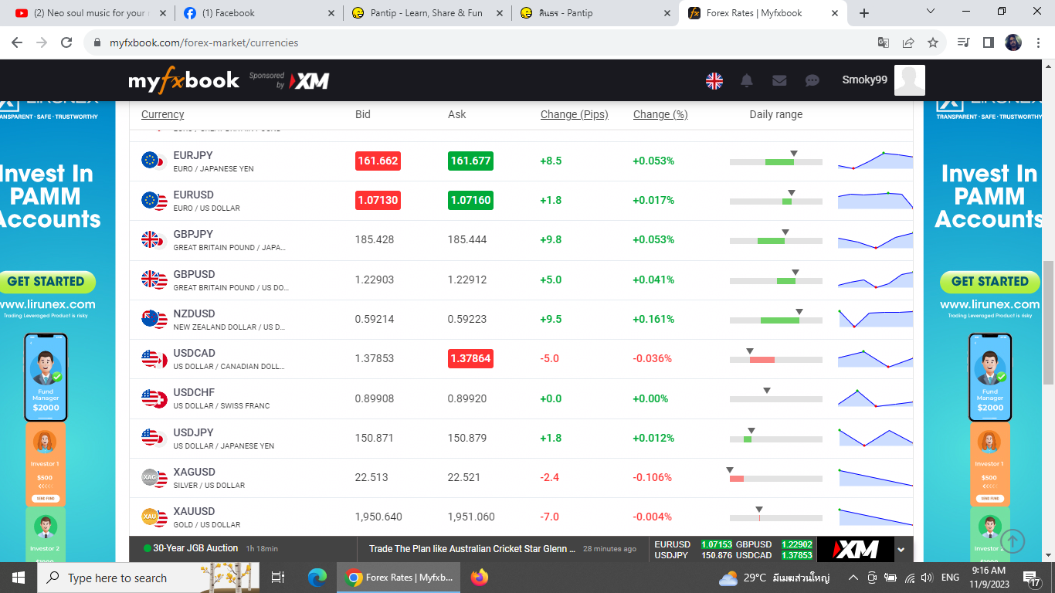Click the translate page icon
Viewport: 1055px width, 593px height.
pyautogui.click(x=884, y=42)
